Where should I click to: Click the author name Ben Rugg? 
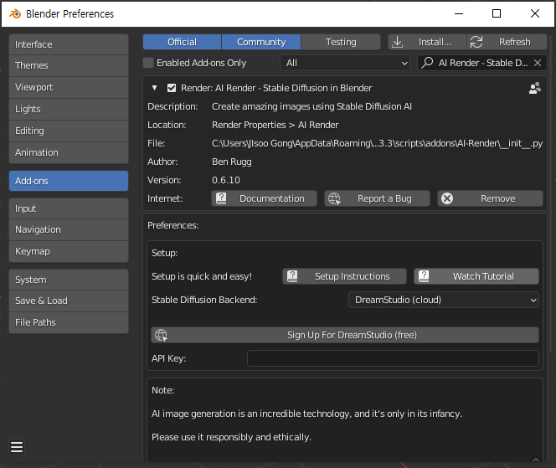point(232,162)
